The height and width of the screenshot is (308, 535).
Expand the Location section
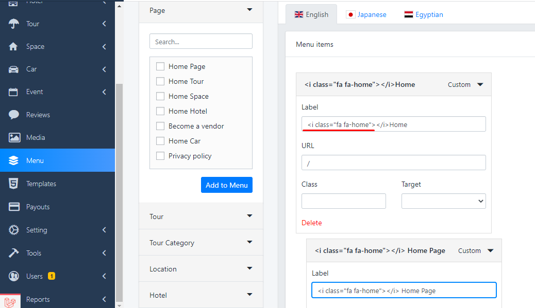pos(200,269)
